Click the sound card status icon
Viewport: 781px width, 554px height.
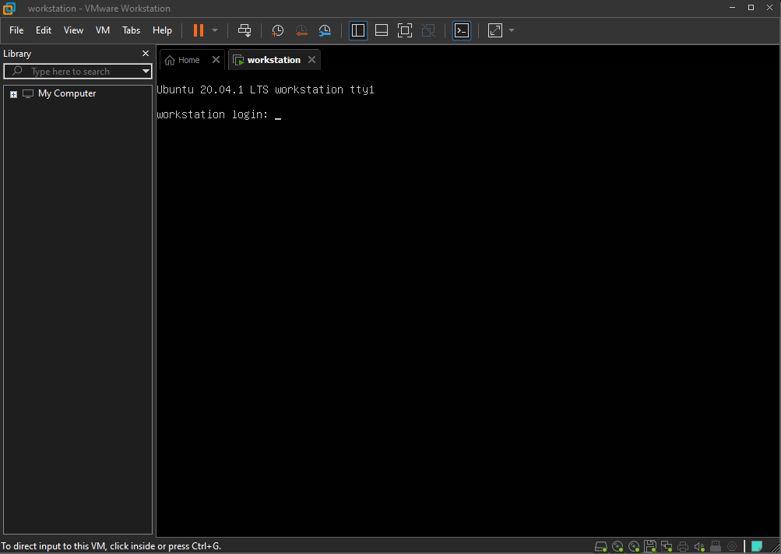pos(699,546)
